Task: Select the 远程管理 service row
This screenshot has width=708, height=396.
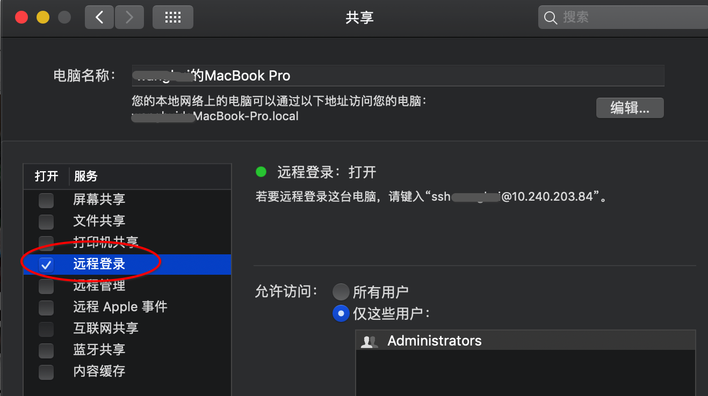Action: [x=127, y=285]
